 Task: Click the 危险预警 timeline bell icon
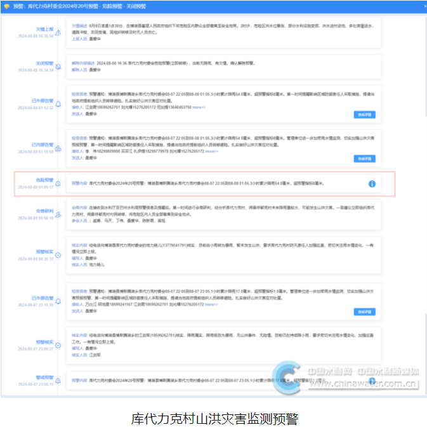coord(58,184)
